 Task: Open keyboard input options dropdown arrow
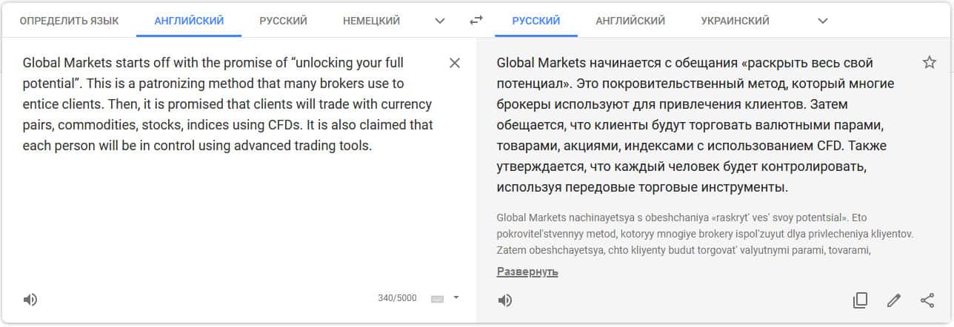(456, 298)
